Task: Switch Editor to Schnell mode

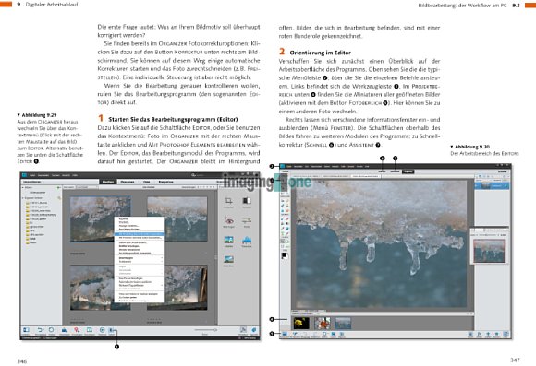Action: pyautogui.click(x=383, y=171)
